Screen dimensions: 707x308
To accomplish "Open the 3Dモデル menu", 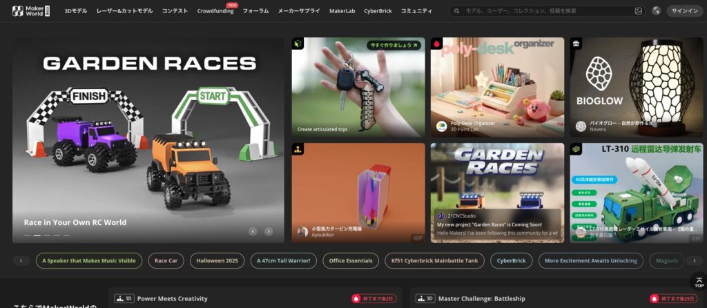I will click(76, 11).
